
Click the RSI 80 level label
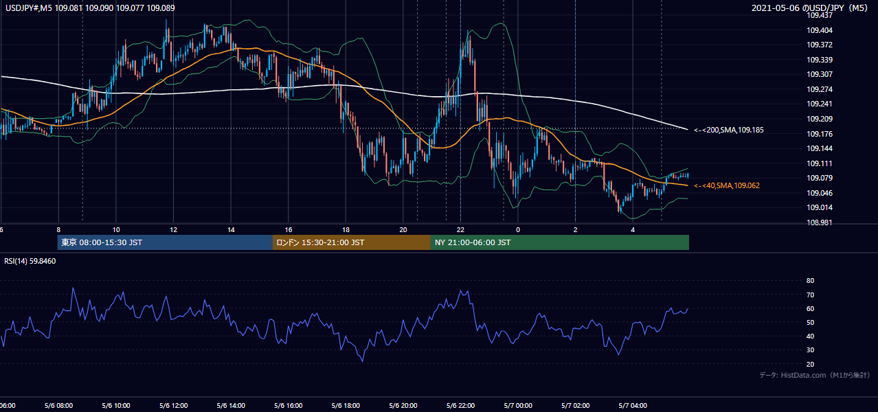click(810, 281)
